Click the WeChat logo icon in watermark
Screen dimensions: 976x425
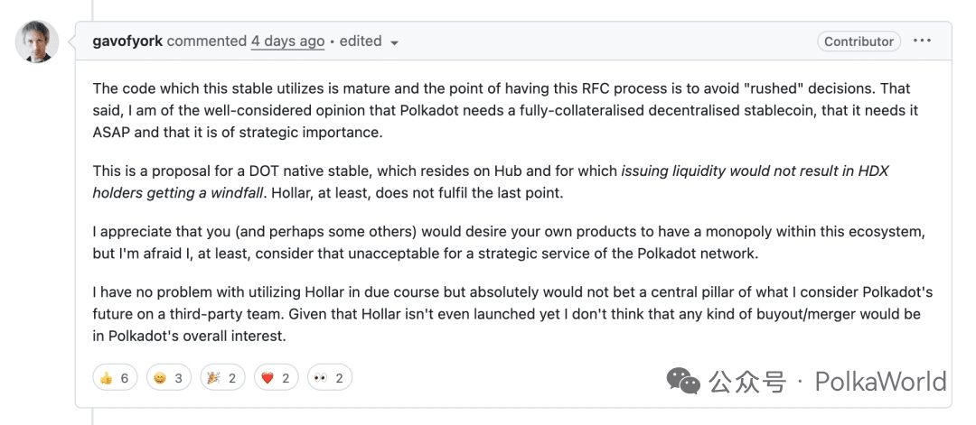point(683,380)
